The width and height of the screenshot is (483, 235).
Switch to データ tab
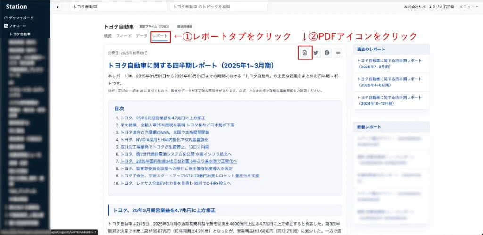tap(142, 36)
